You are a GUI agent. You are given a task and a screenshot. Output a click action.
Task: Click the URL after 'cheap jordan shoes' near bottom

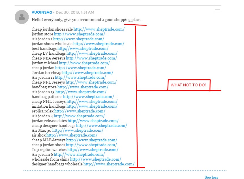tap(91, 145)
